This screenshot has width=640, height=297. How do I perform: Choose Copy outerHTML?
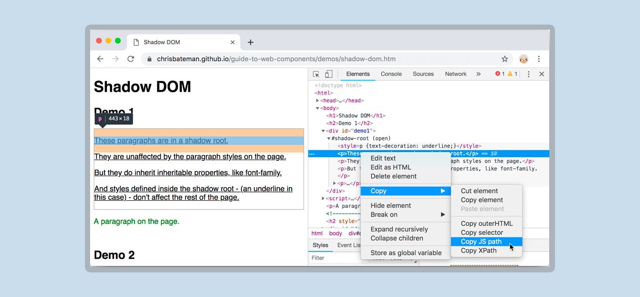(x=487, y=223)
